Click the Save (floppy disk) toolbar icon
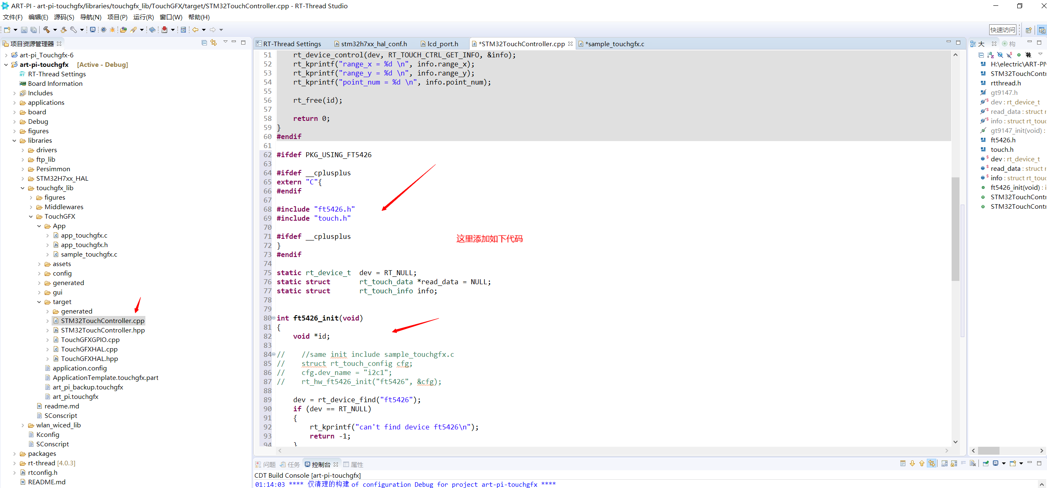 24,30
